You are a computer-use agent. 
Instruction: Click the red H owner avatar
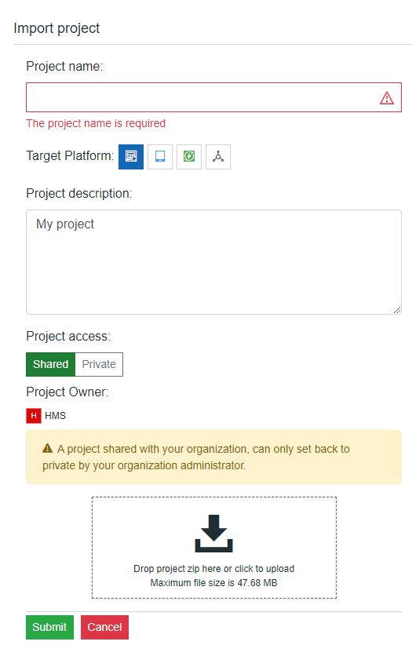[x=34, y=415]
